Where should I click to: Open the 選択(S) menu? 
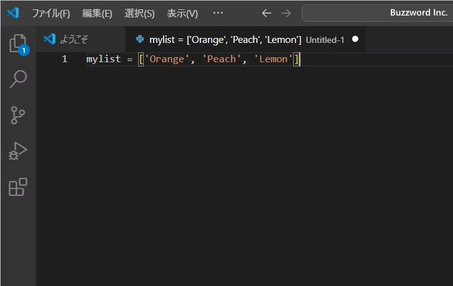139,13
